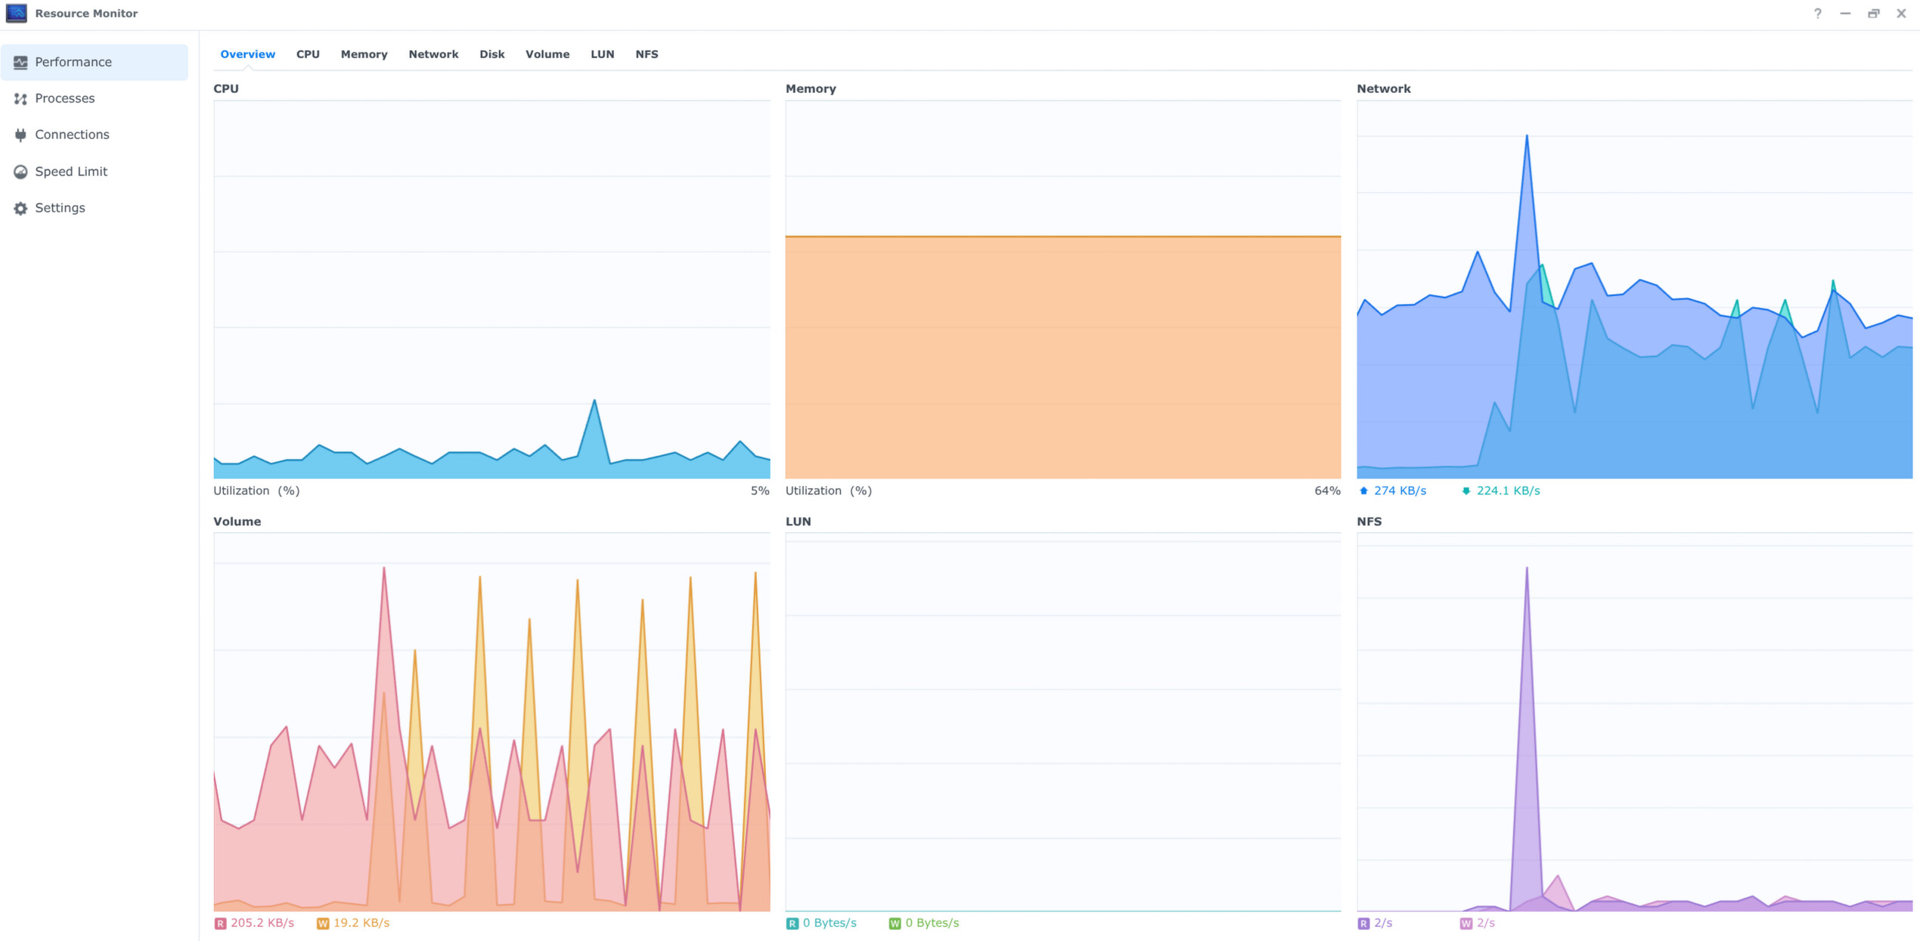Click the 274 KB/s upload speed label
Image resolution: width=1920 pixels, height=941 pixels.
(x=1400, y=491)
